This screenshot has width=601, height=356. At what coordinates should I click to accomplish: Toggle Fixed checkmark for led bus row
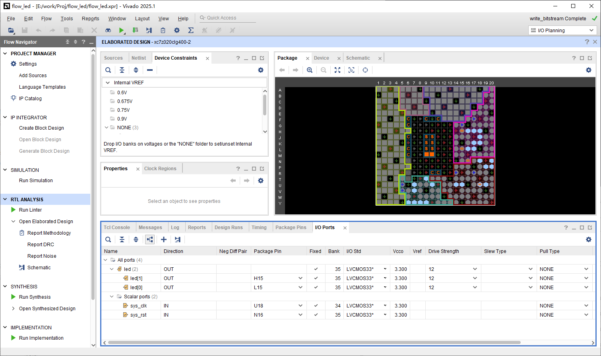316,269
